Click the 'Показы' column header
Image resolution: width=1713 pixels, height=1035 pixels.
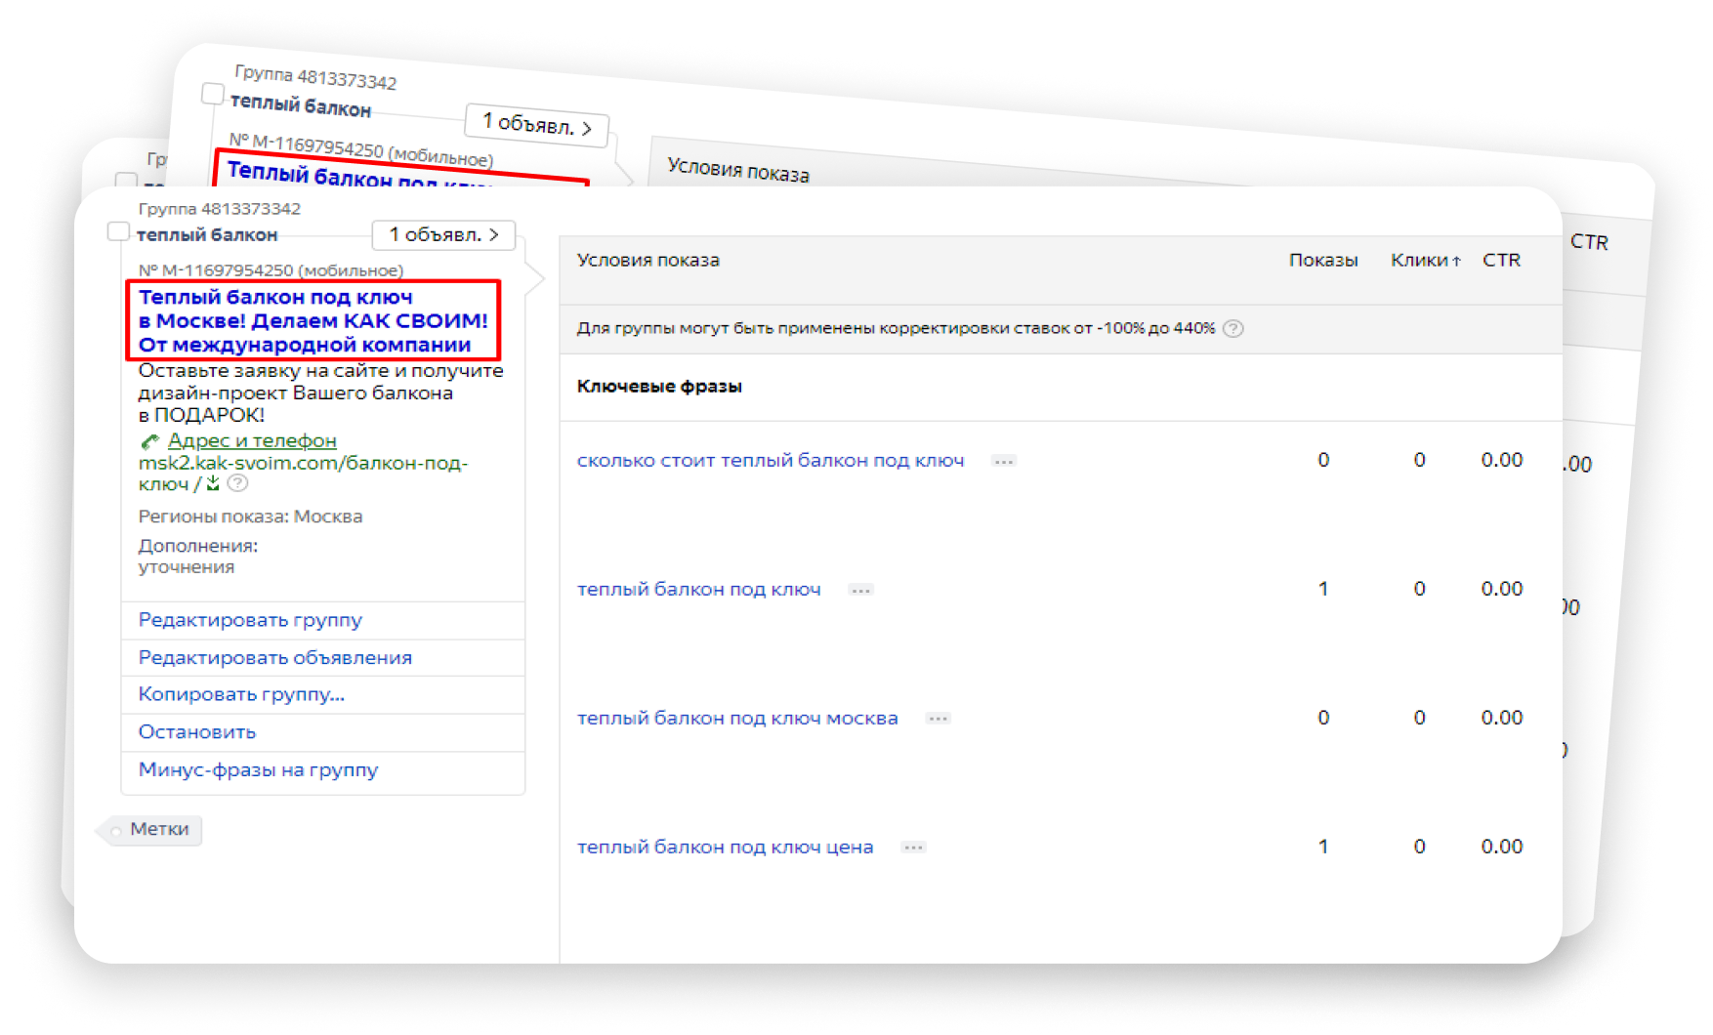click(1323, 261)
